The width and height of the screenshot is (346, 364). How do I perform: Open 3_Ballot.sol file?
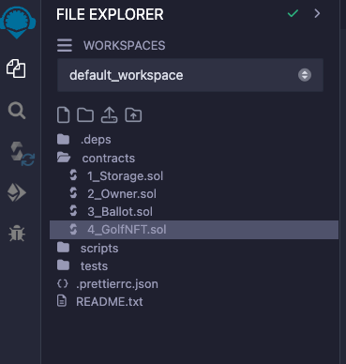(x=120, y=212)
